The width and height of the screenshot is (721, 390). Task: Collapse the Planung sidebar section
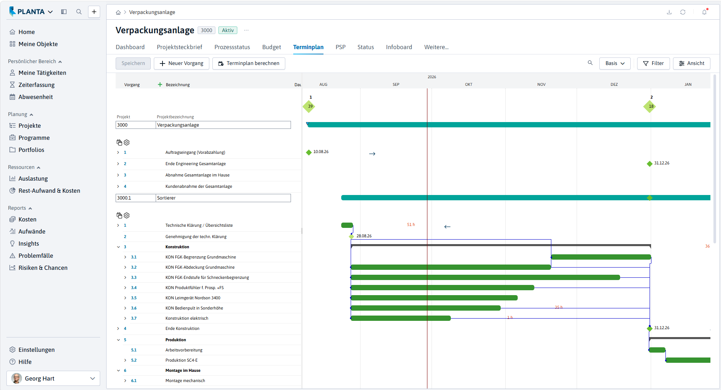click(31, 115)
